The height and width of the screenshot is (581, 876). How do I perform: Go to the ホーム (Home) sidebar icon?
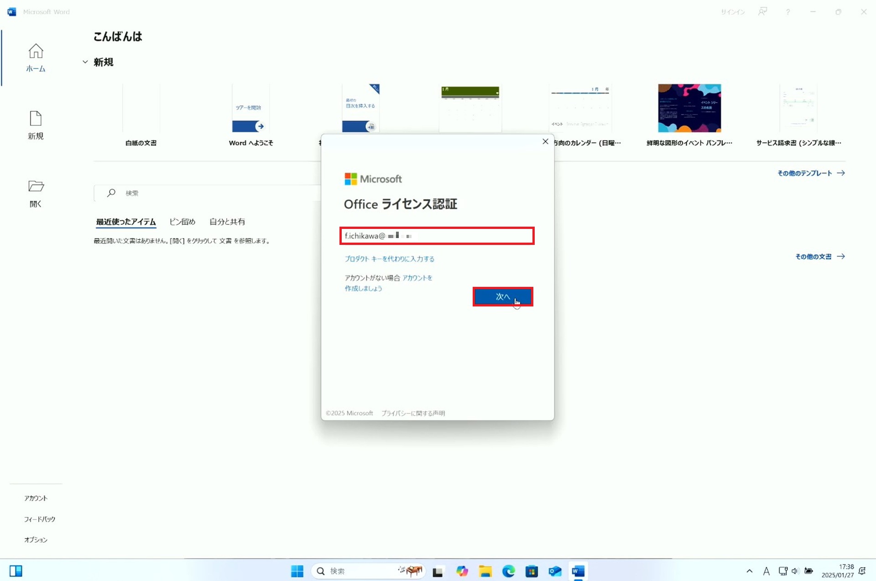(36, 57)
